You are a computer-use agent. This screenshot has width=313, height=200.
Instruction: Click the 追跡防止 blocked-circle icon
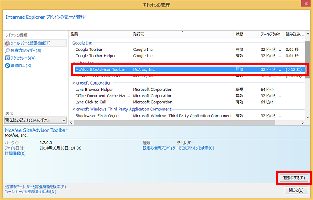pos(8,65)
